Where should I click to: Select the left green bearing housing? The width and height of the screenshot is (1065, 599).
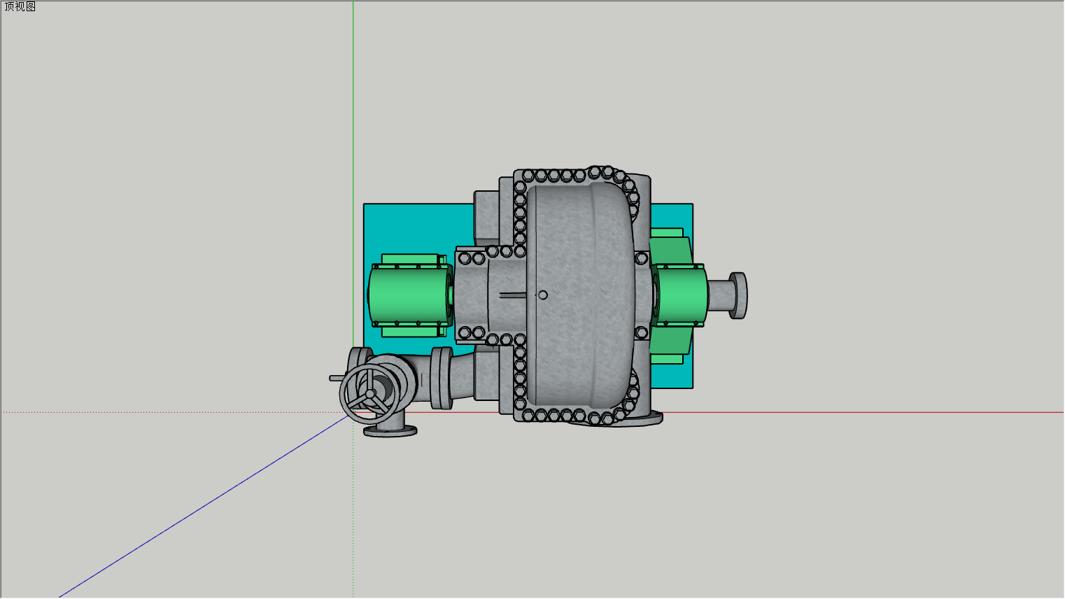pyautogui.click(x=409, y=295)
